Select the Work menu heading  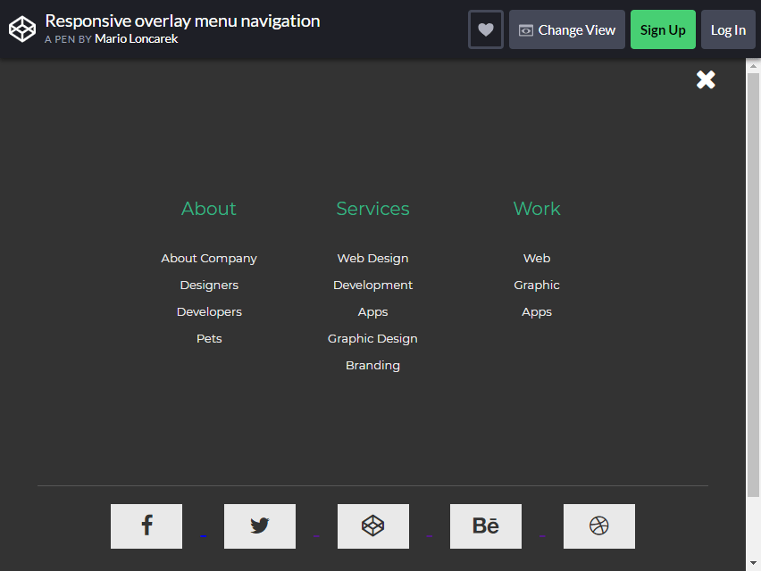point(536,208)
